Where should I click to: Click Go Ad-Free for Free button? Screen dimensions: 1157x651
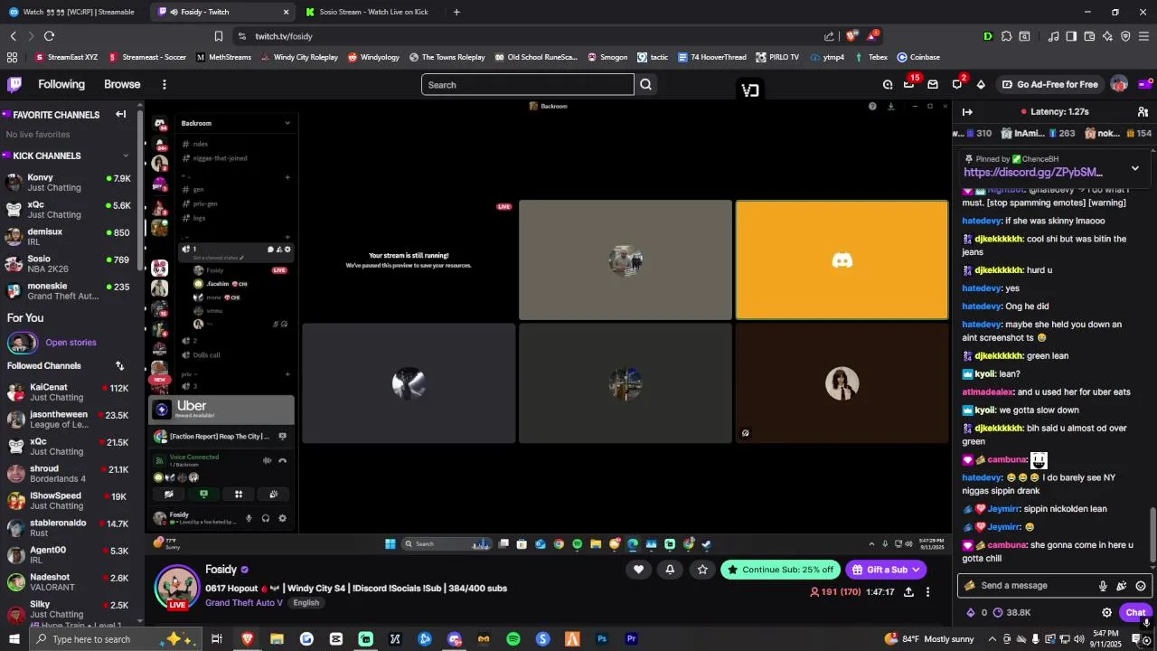(1050, 84)
